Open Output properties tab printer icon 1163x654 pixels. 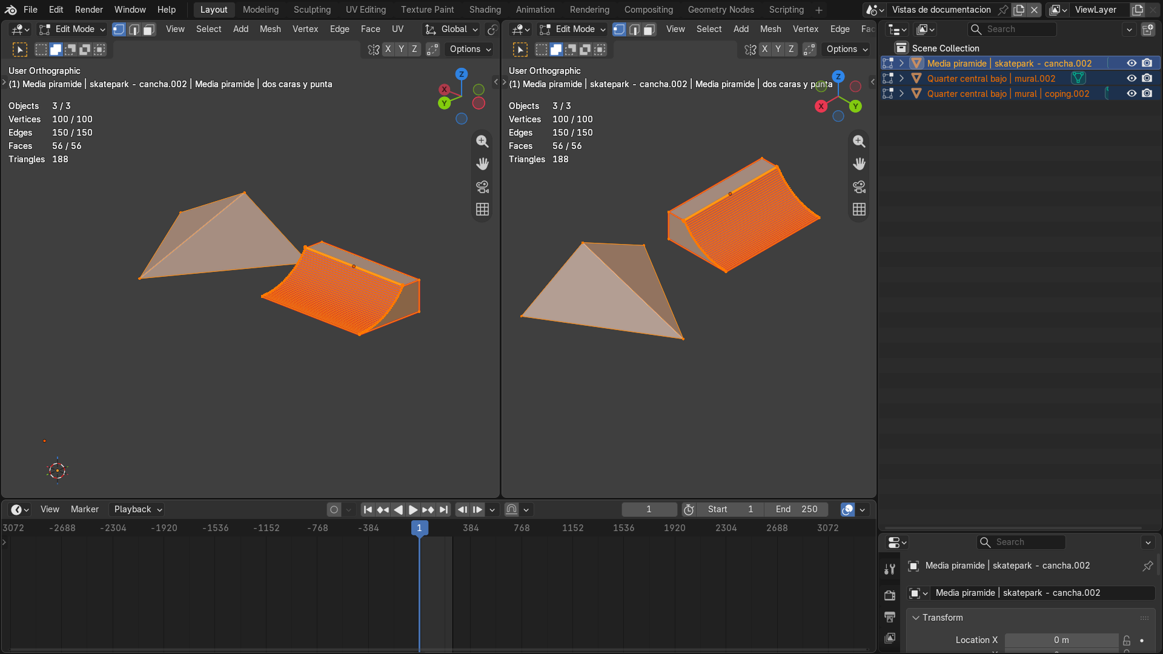click(890, 616)
